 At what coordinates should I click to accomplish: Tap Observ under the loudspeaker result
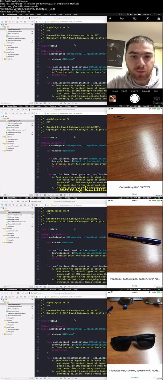pyautogui.click(x=135, y=377)
